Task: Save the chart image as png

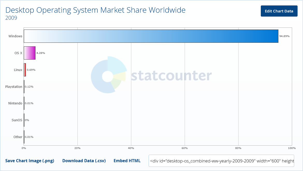Action: [30, 161]
